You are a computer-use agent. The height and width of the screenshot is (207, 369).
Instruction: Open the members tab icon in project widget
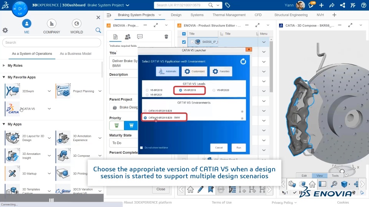point(128,37)
